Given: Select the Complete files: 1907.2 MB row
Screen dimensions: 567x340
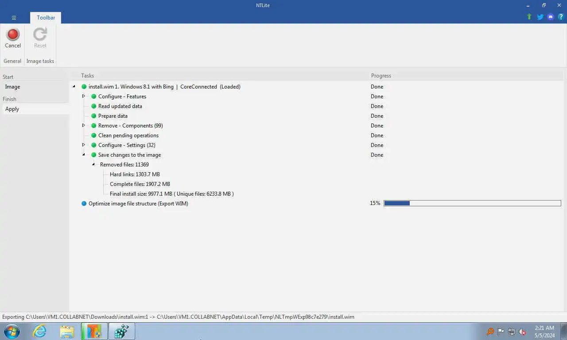Looking at the screenshot, I should (140, 184).
